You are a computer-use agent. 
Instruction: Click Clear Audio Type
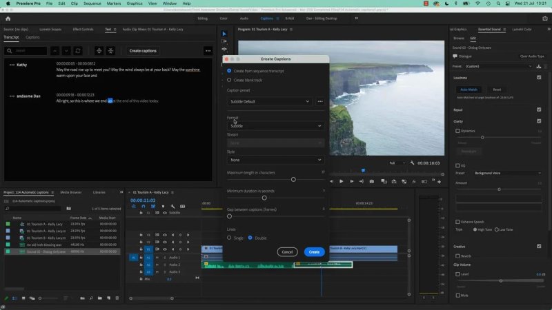click(x=532, y=56)
